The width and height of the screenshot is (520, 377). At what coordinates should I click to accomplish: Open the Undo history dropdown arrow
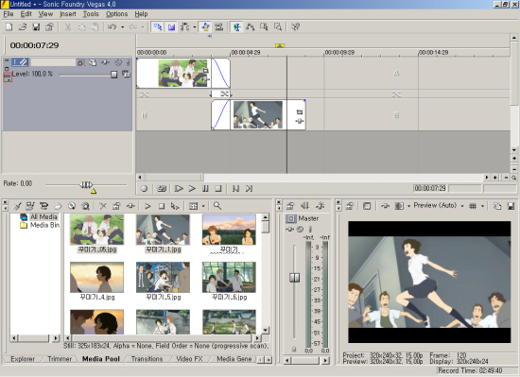point(122,27)
